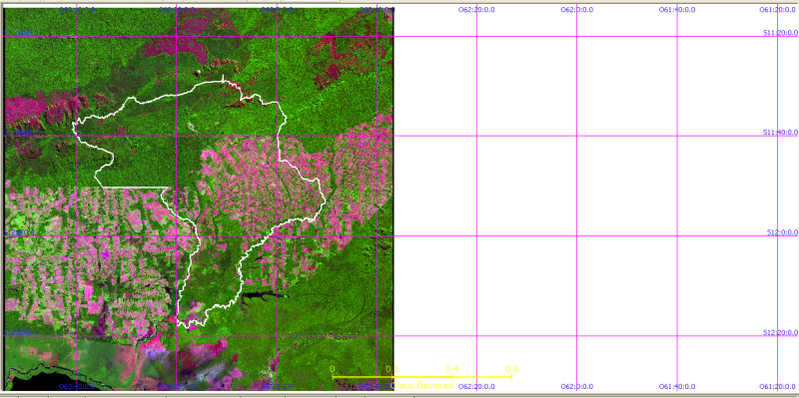799x398 pixels.
Task: Click grid crossing of O61:40:0.0 and S11:20:0.0
Action: click(x=677, y=36)
